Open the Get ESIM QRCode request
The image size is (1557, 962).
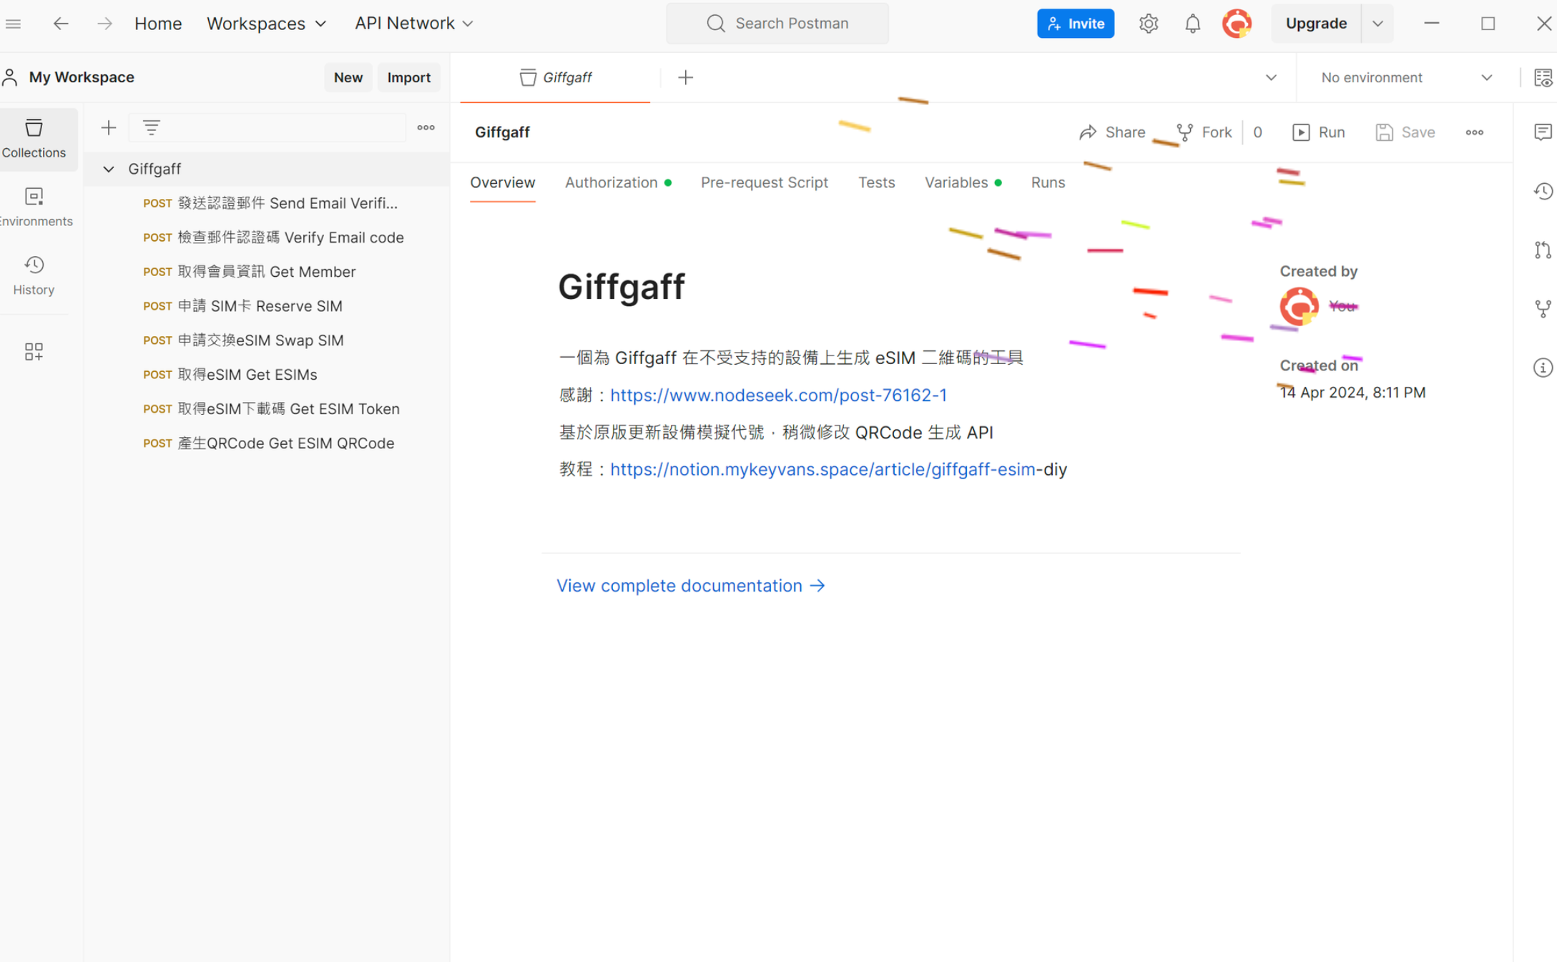[267, 443]
